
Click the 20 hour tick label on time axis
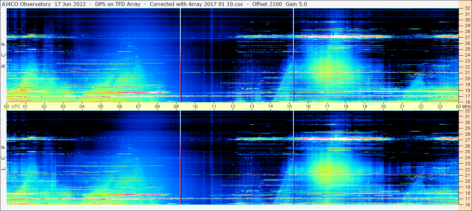383,106
